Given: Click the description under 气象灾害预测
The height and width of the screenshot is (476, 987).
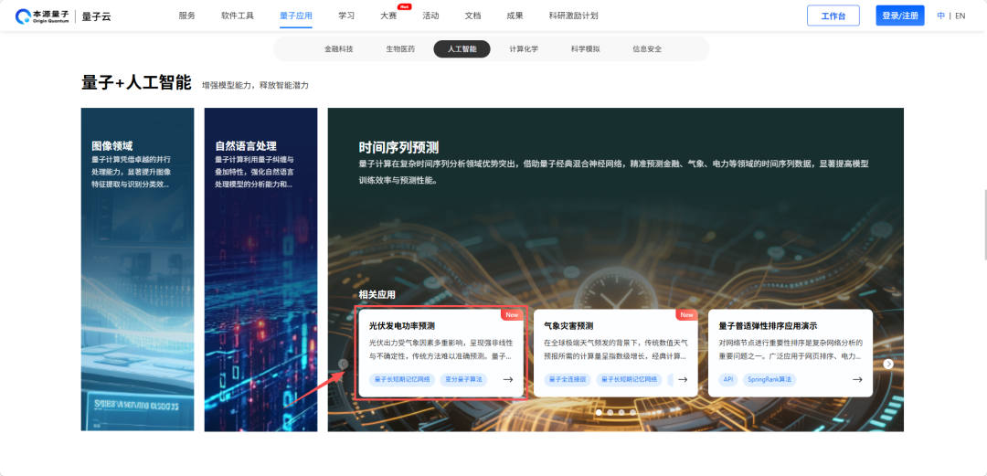Looking at the screenshot, I should pos(616,349).
